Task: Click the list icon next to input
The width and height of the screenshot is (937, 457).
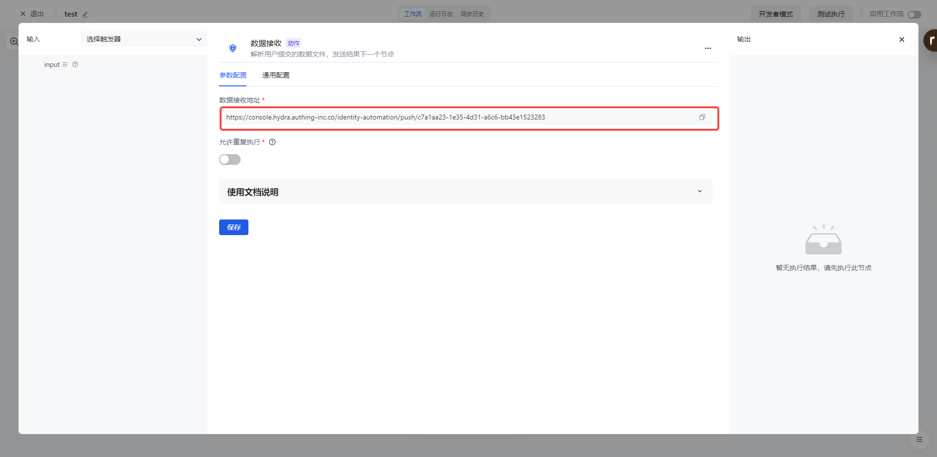Action: [x=65, y=64]
